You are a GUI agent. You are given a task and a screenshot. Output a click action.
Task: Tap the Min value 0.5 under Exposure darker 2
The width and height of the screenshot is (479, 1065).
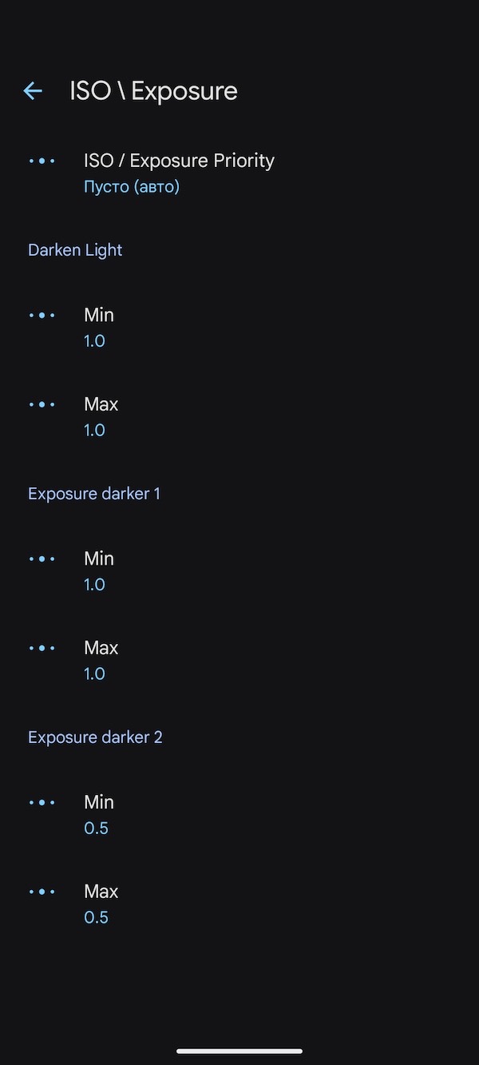(96, 828)
